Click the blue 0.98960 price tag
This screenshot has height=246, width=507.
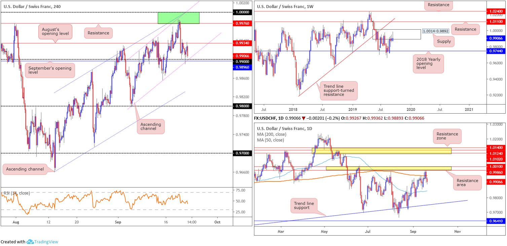tap(243, 67)
